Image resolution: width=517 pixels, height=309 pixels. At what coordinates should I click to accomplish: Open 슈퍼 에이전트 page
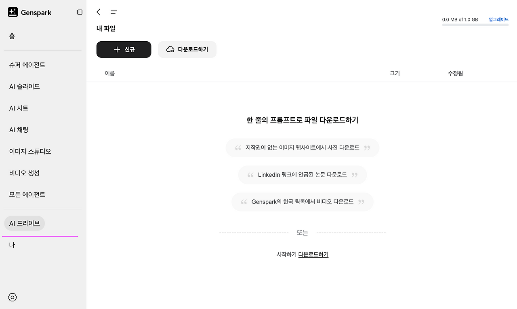pyautogui.click(x=27, y=65)
